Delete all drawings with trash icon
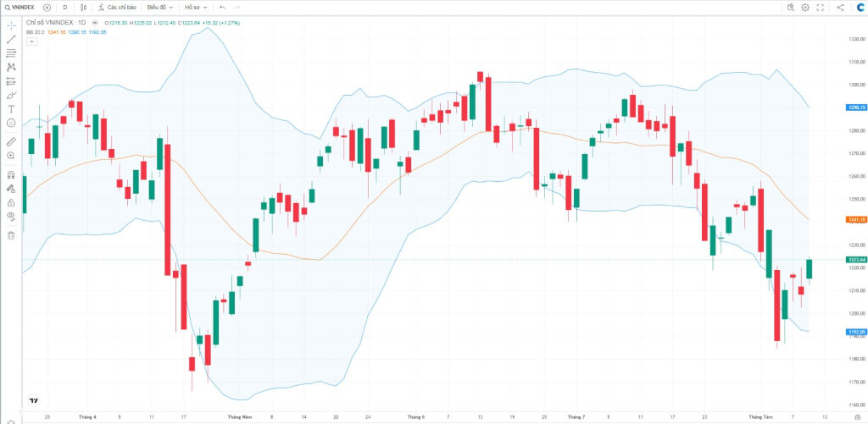Viewport: 868px width, 424px height. point(11,235)
